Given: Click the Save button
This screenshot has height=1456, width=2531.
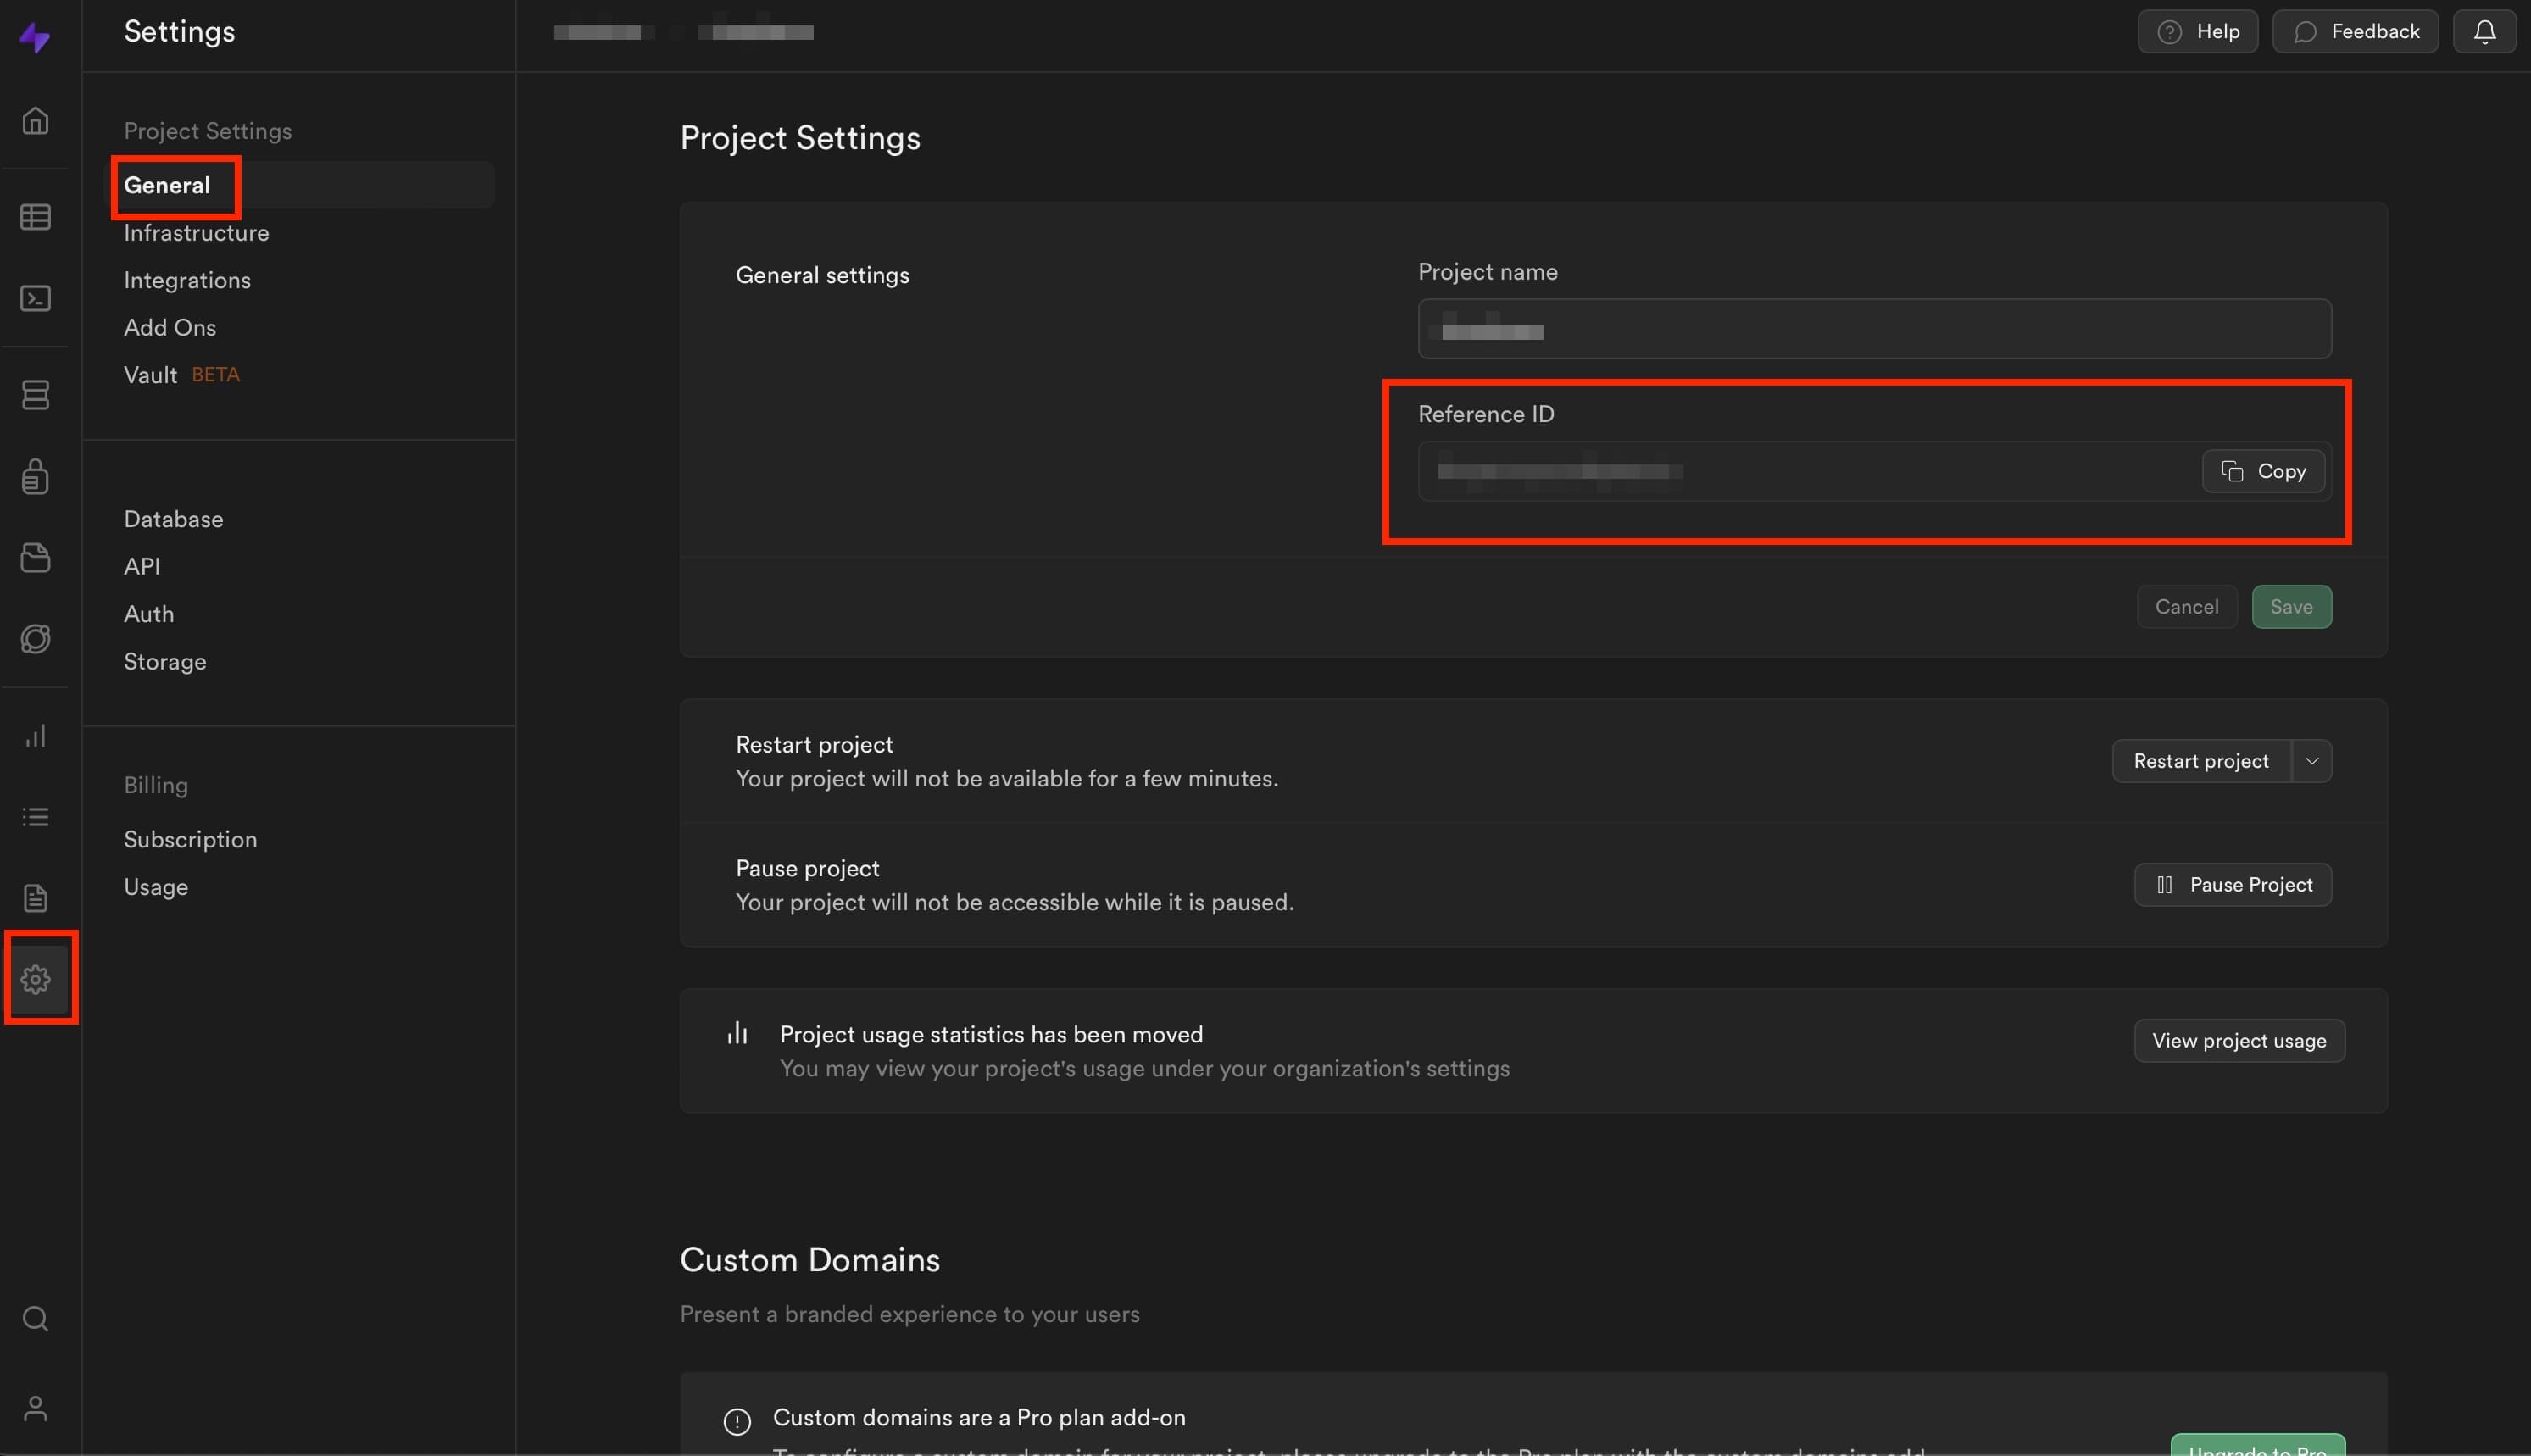Looking at the screenshot, I should click(2291, 607).
